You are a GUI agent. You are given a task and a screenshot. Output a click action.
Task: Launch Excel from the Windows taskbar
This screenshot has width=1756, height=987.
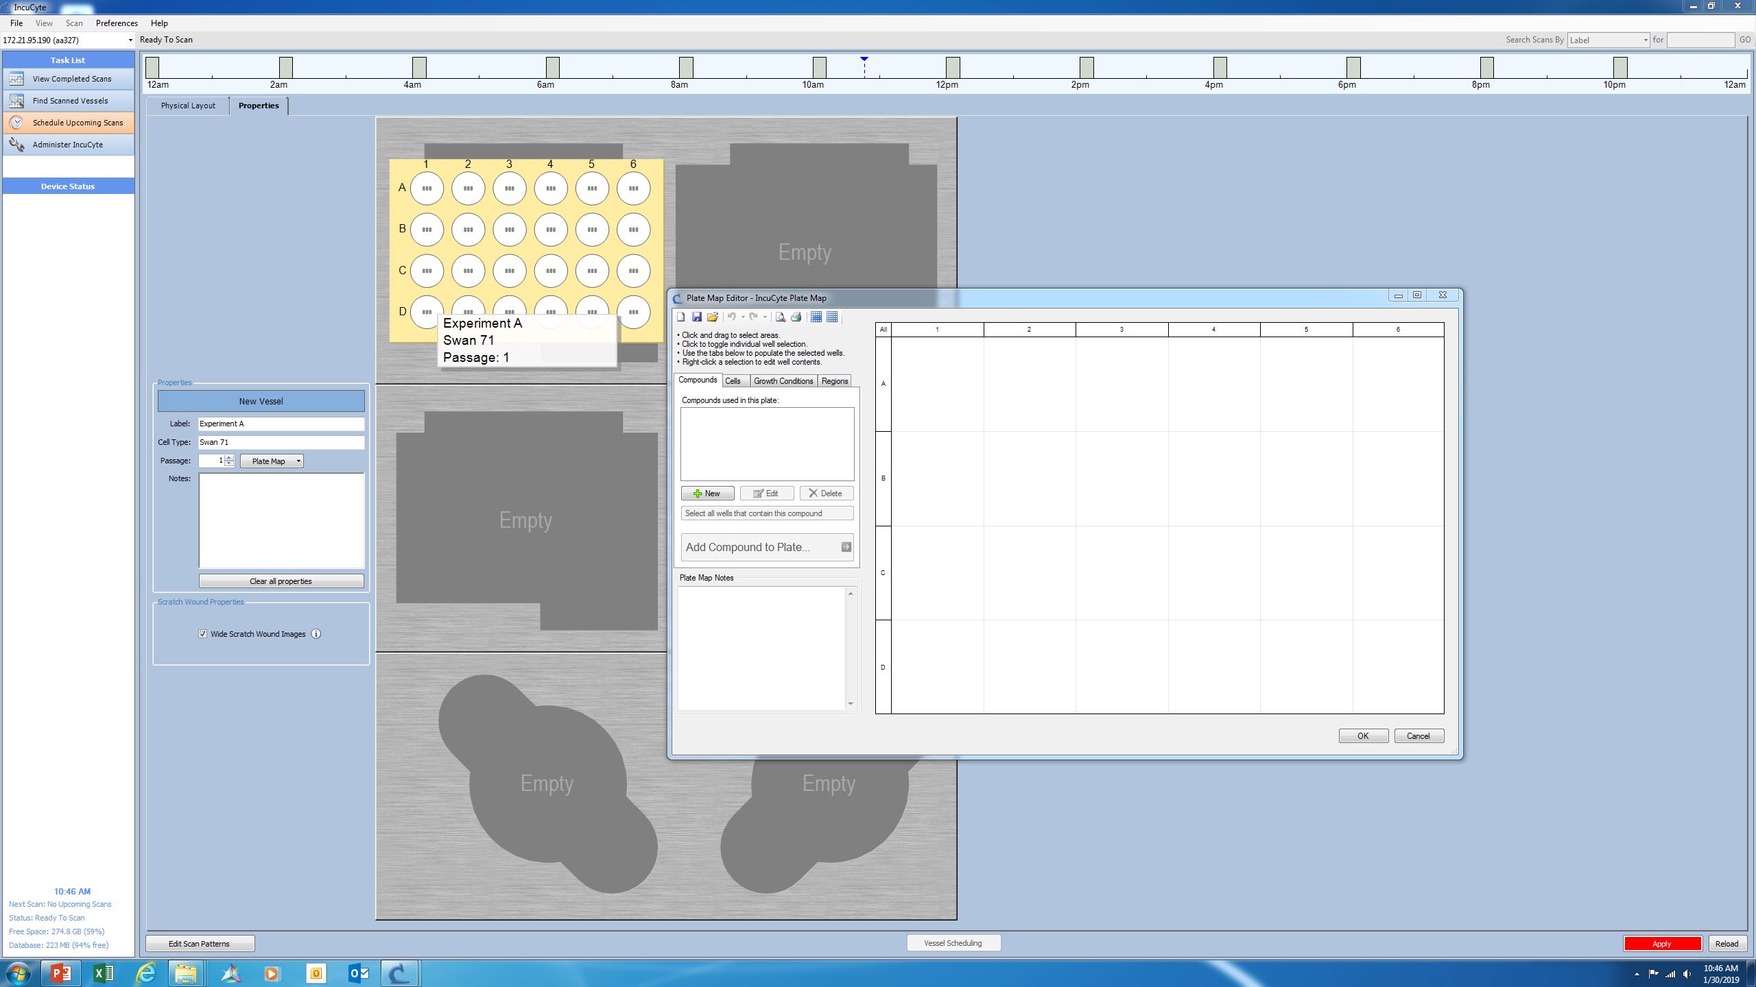104,973
